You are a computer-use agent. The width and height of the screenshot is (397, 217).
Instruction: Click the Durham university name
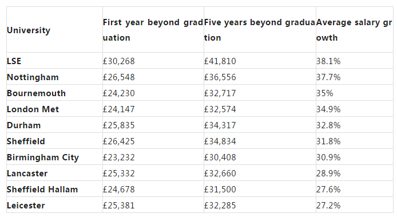[x=24, y=125]
